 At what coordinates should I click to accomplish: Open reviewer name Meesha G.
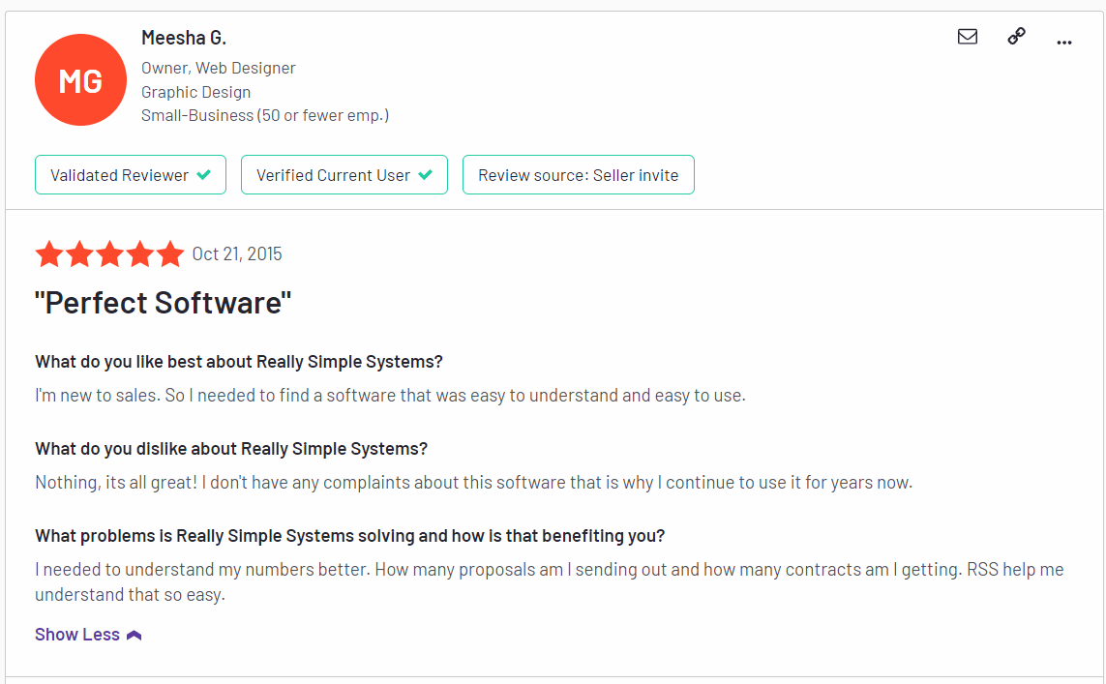click(184, 38)
